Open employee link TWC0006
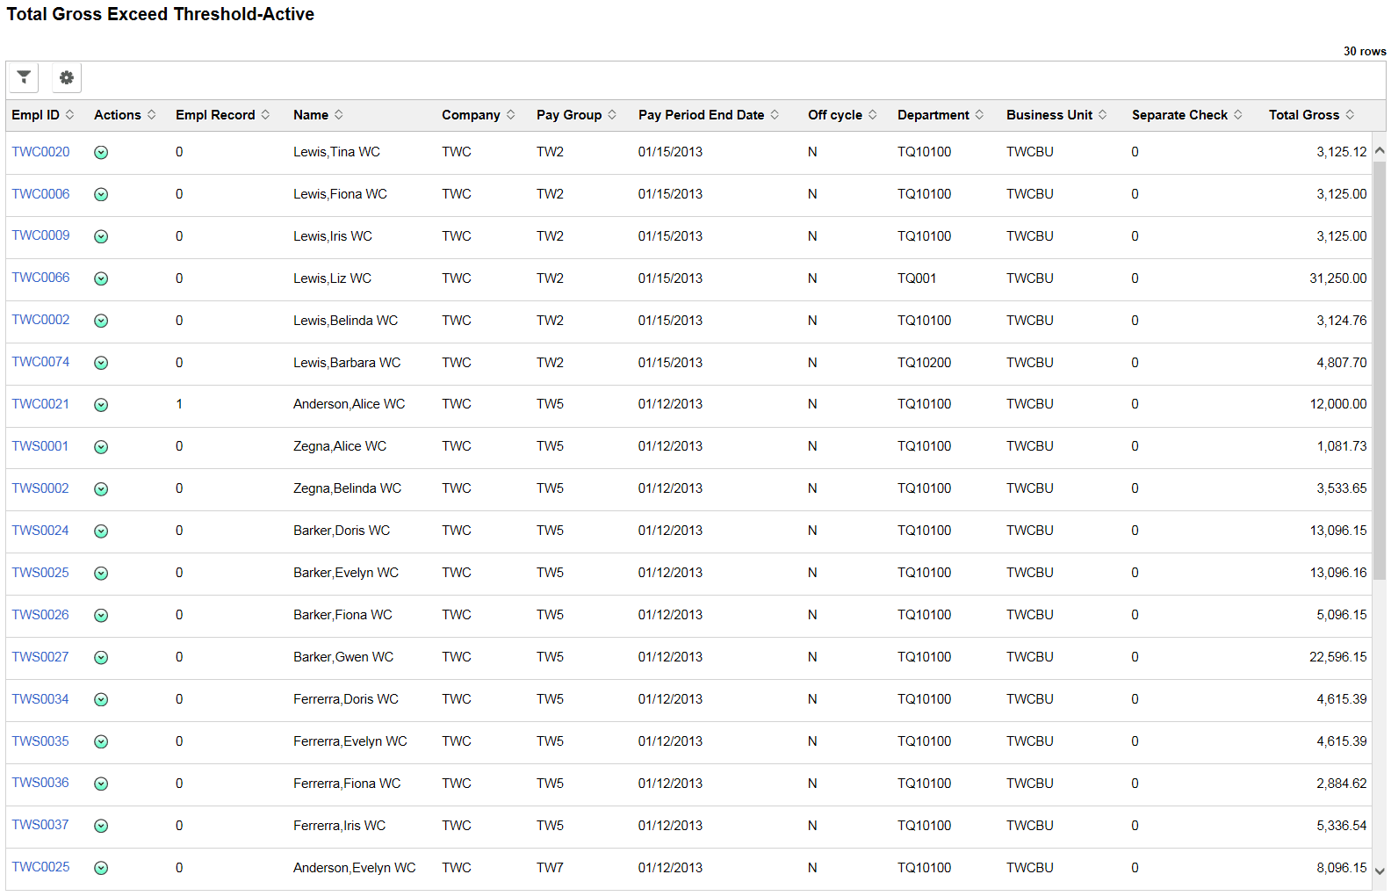The image size is (1391, 896). click(40, 194)
